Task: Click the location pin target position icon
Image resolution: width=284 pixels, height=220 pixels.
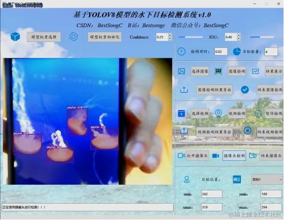Action: click(187, 180)
